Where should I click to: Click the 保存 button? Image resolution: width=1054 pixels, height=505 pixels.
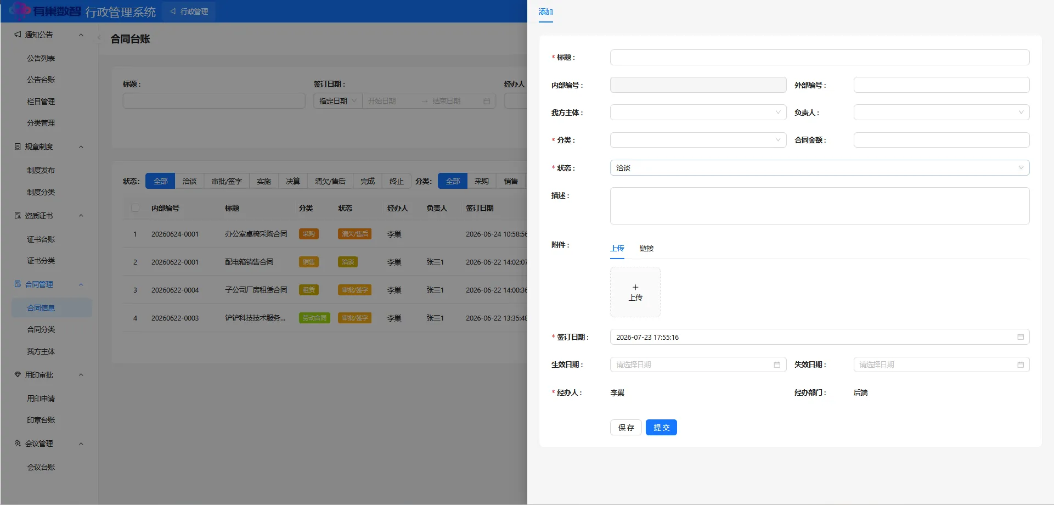point(626,428)
